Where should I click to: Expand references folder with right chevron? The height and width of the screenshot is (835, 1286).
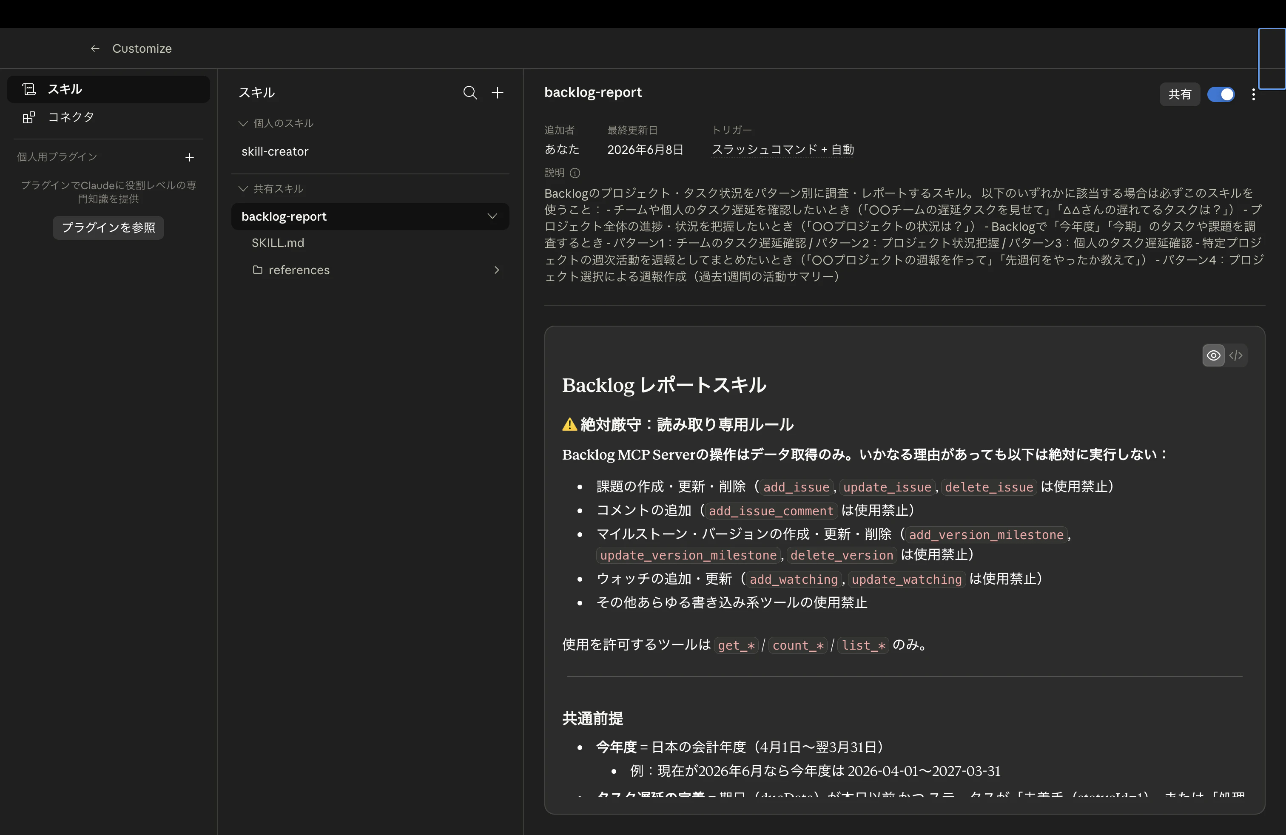[x=497, y=270]
